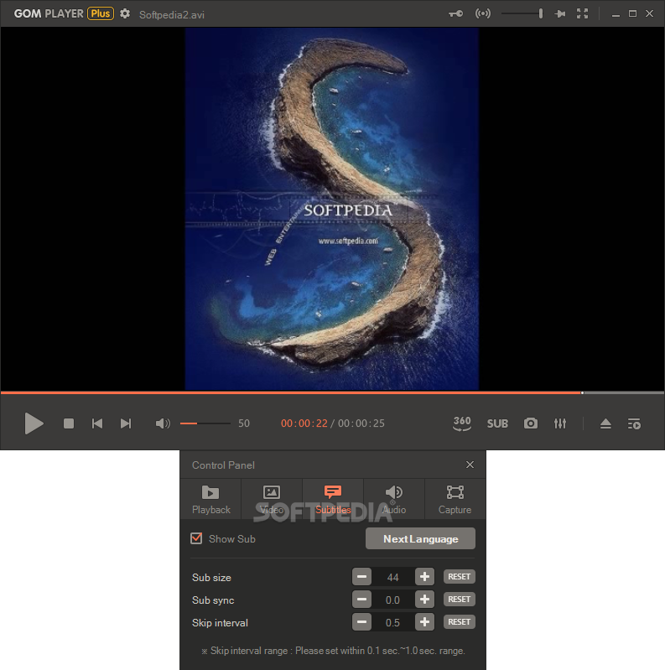Open the control panel equalizer icon
This screenshot has height=670, width=665.
point(560,423)
